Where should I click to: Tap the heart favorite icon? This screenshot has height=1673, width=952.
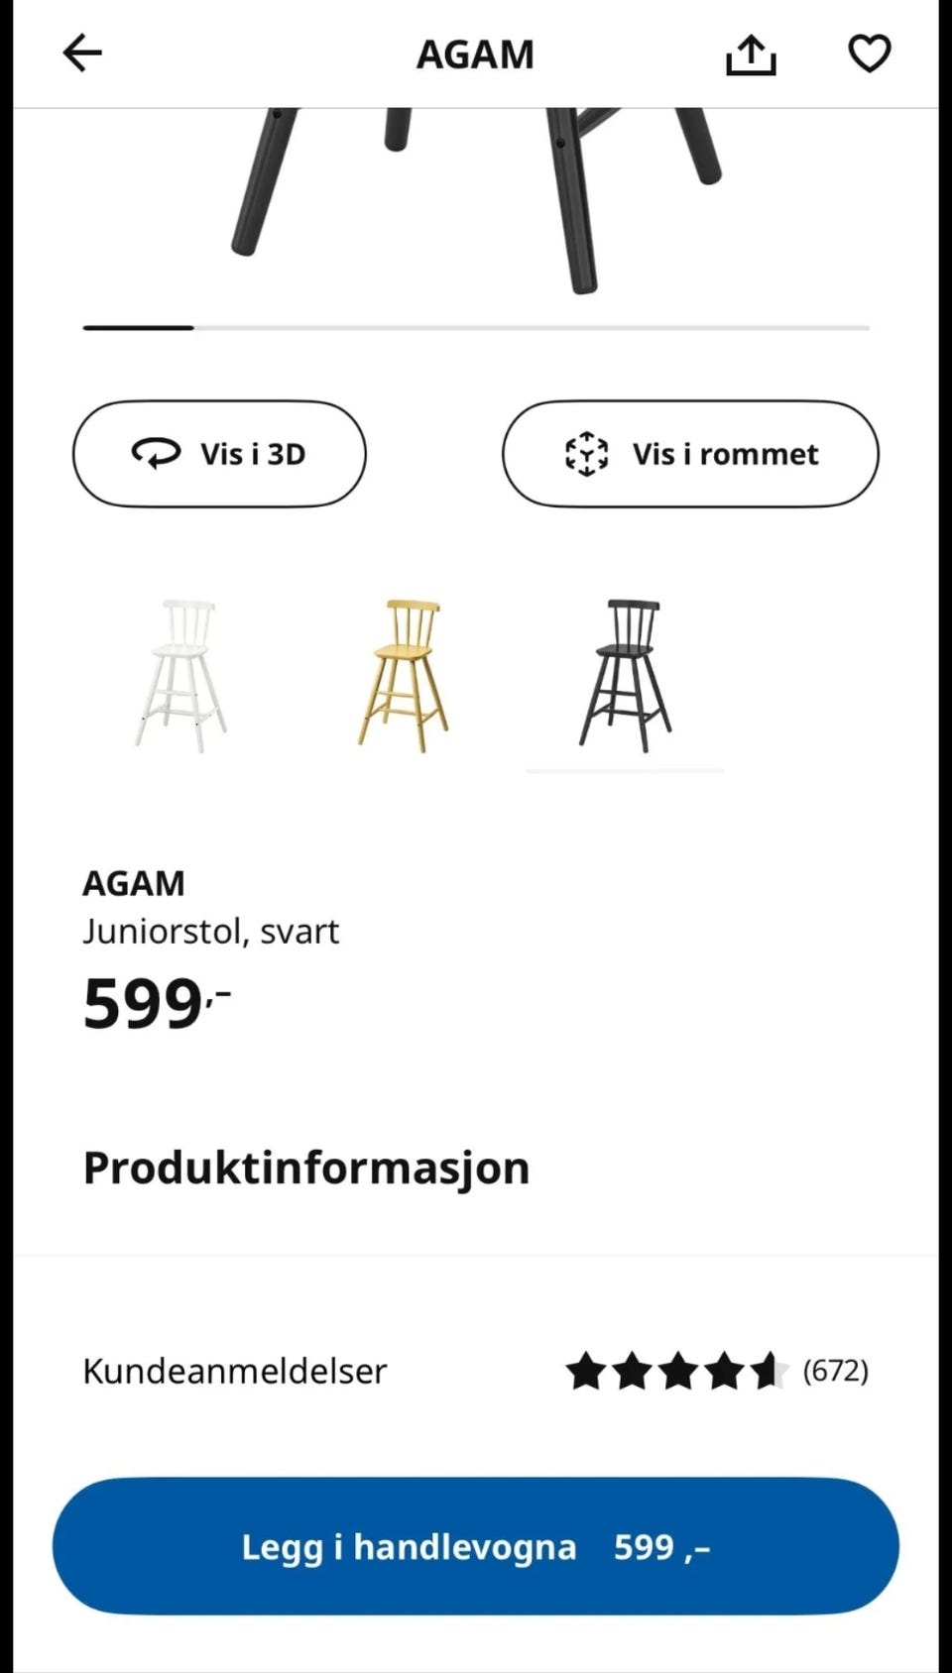870,54
